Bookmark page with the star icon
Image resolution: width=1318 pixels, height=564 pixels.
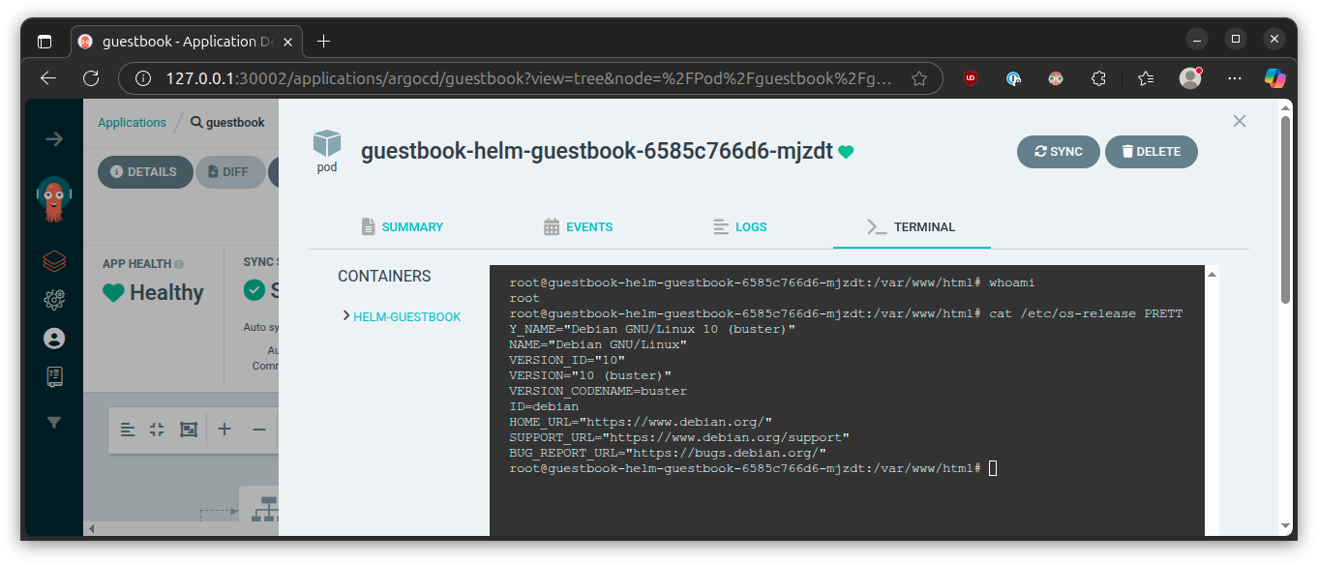(919, 78)
